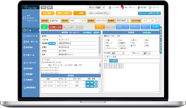The width and height of the screenshot is (186, 108).
Task: Open 調査結果集計 in the sidebar
Action: [x=30, y=88]
